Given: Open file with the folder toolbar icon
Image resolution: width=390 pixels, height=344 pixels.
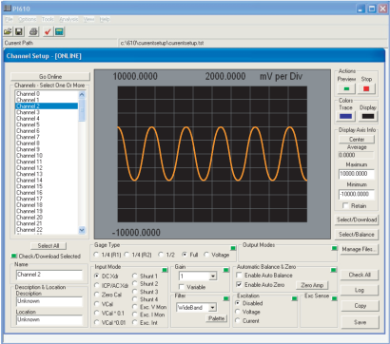Looking at the screenshot, I should [8, 31].
